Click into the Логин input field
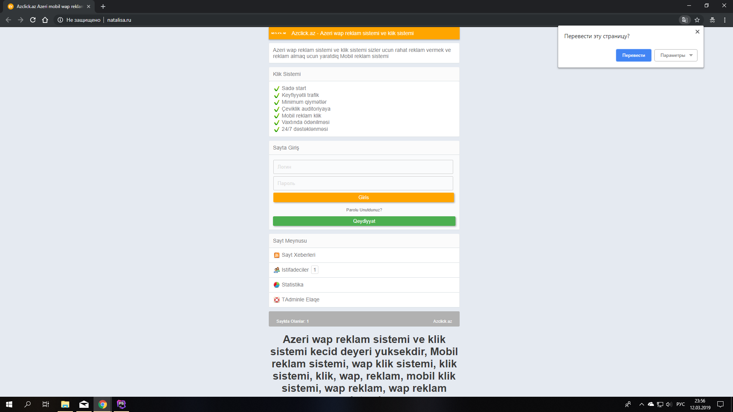The image size is (733, 412). click(x=363, y=167)
